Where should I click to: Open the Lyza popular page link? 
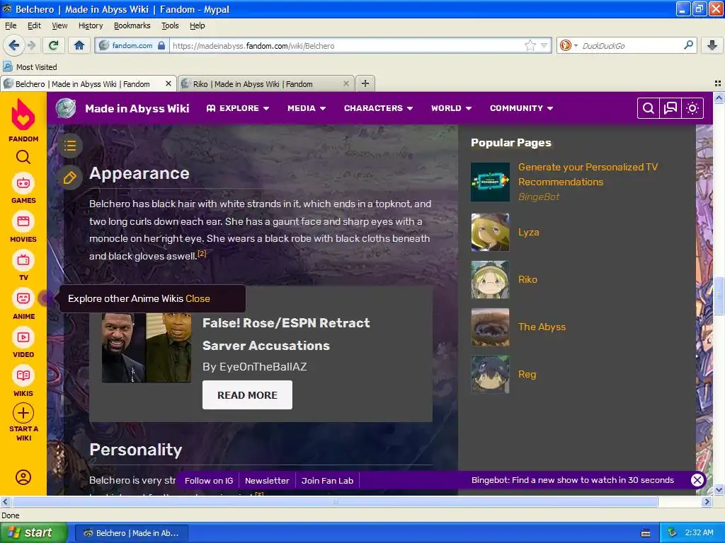pyautogui.click(x=528, y=232)
